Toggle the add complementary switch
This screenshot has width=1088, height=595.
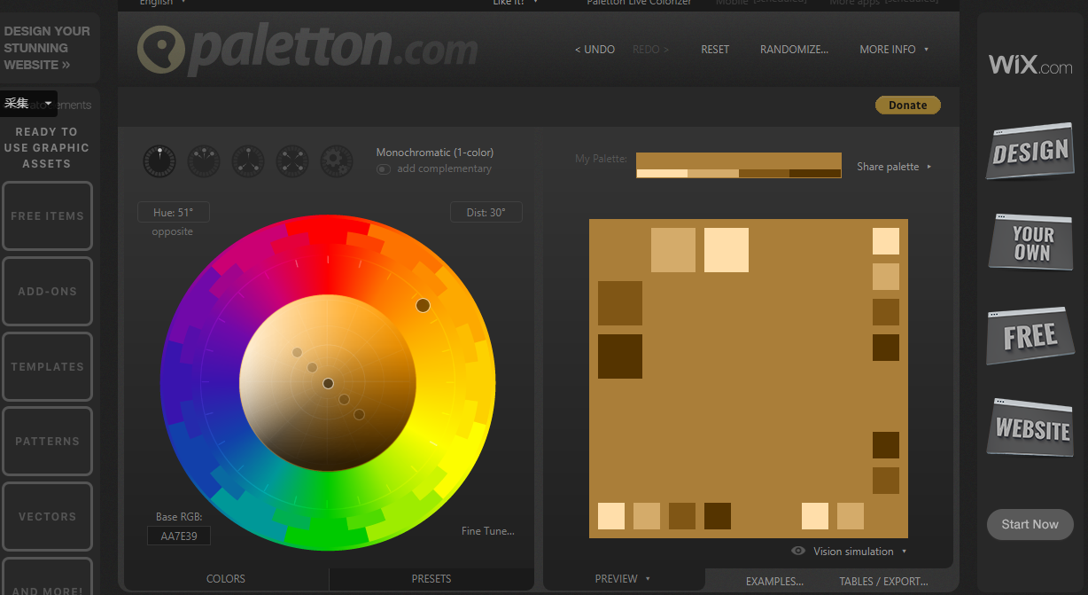point(384,168)
